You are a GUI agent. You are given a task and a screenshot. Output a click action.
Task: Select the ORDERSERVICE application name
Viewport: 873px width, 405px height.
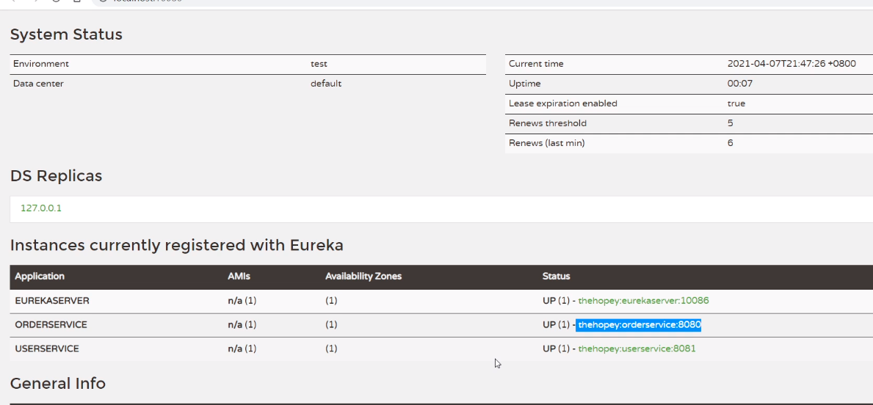pos(51,325)
